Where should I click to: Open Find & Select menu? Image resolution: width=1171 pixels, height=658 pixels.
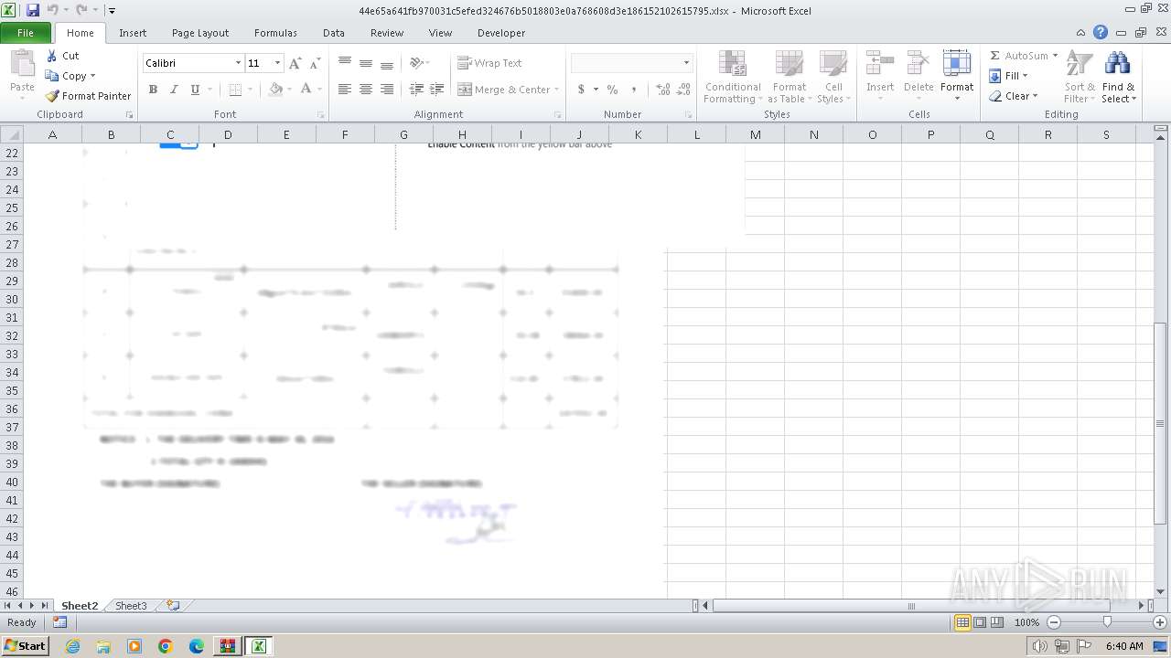pyautogui.click(x=1118, y=77)
